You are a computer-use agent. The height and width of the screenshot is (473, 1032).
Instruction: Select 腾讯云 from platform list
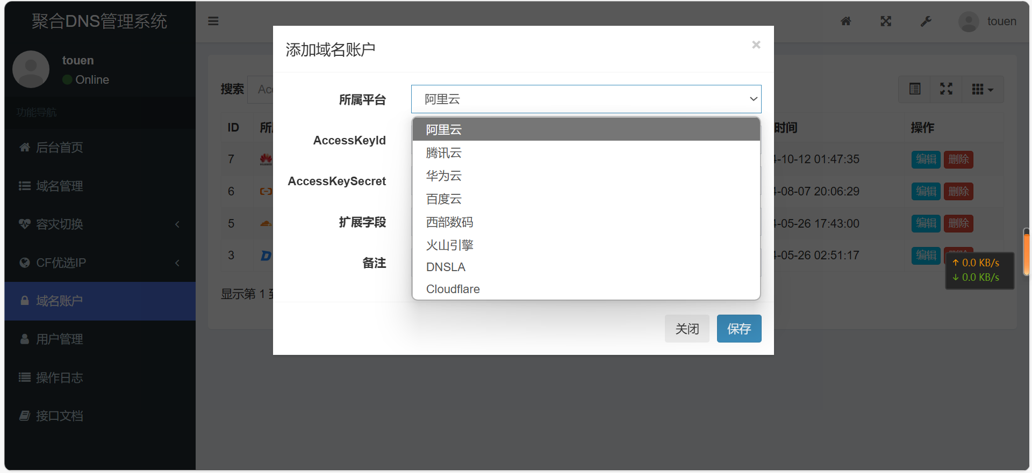(444, 153)
